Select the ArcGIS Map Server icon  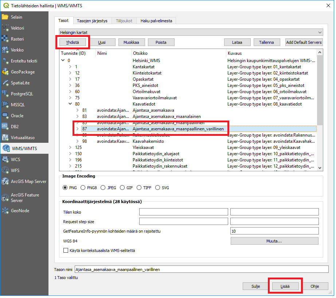click(x=5, y=182)
